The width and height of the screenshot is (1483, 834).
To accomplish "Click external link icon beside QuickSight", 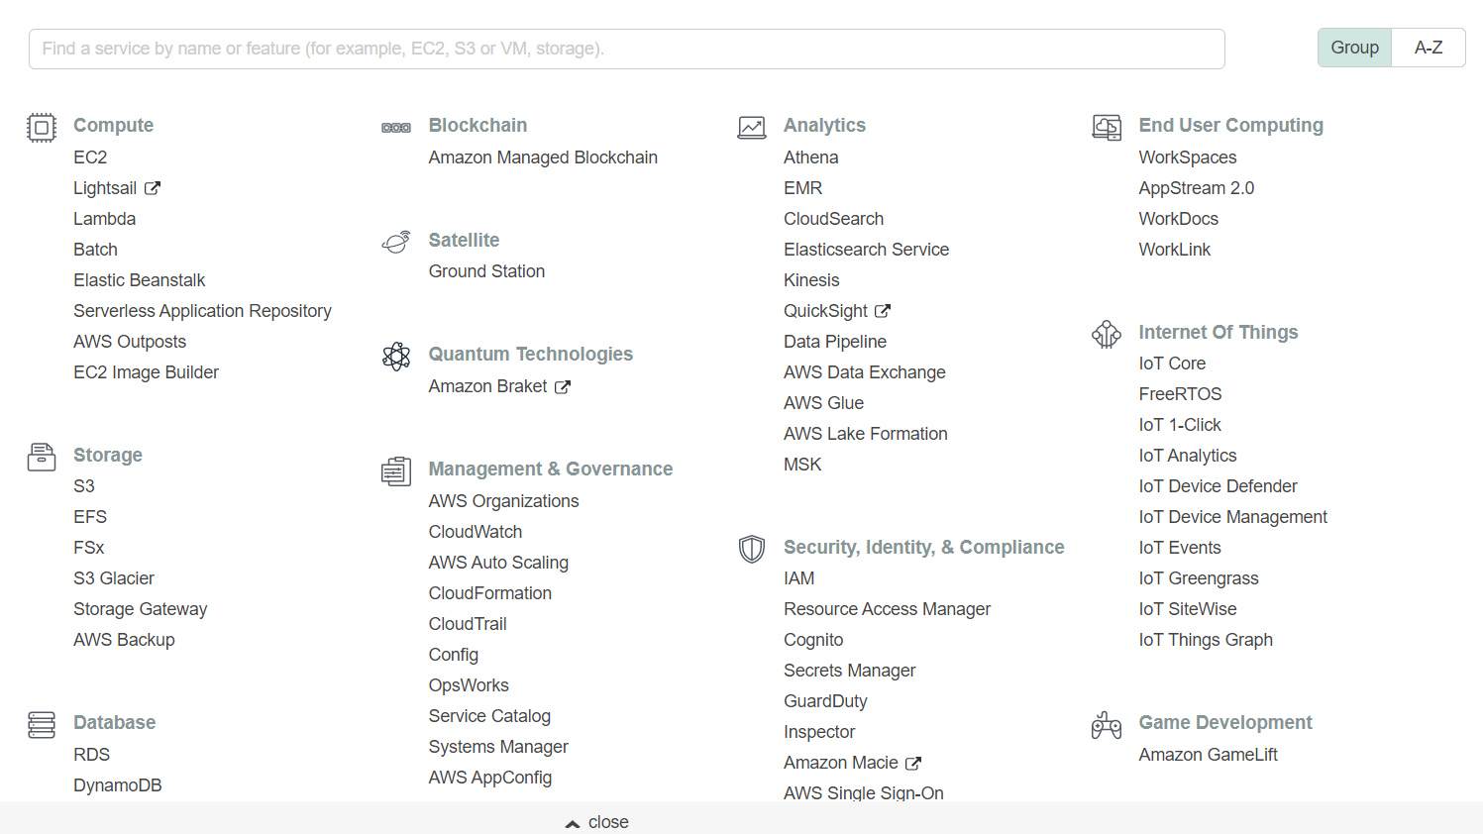I will pos(883,311).
